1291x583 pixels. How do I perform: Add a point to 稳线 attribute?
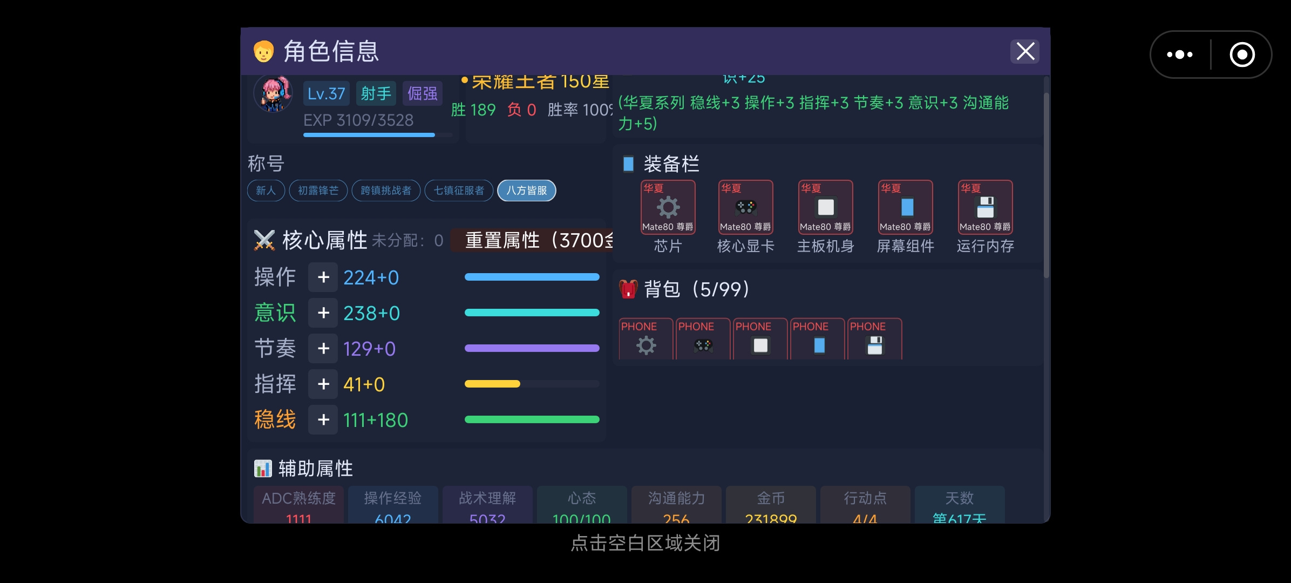[323, 420]
